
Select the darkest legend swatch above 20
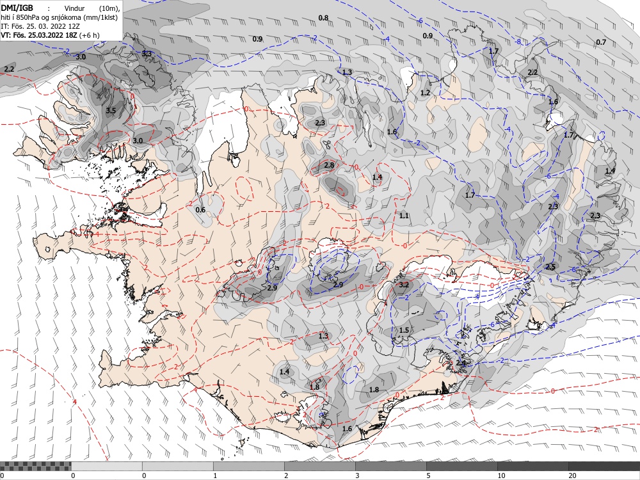pos(604,466)
